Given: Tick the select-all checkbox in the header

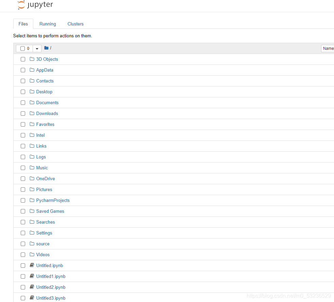Looking at the screenshot, I should pyautogui.click(x=22, y=49).
